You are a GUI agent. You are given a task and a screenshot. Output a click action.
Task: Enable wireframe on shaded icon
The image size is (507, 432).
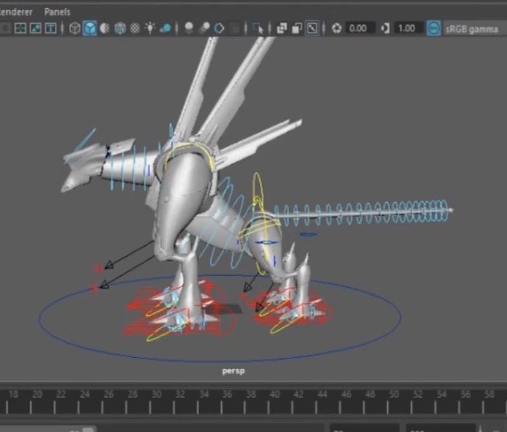tap(120, 28)
